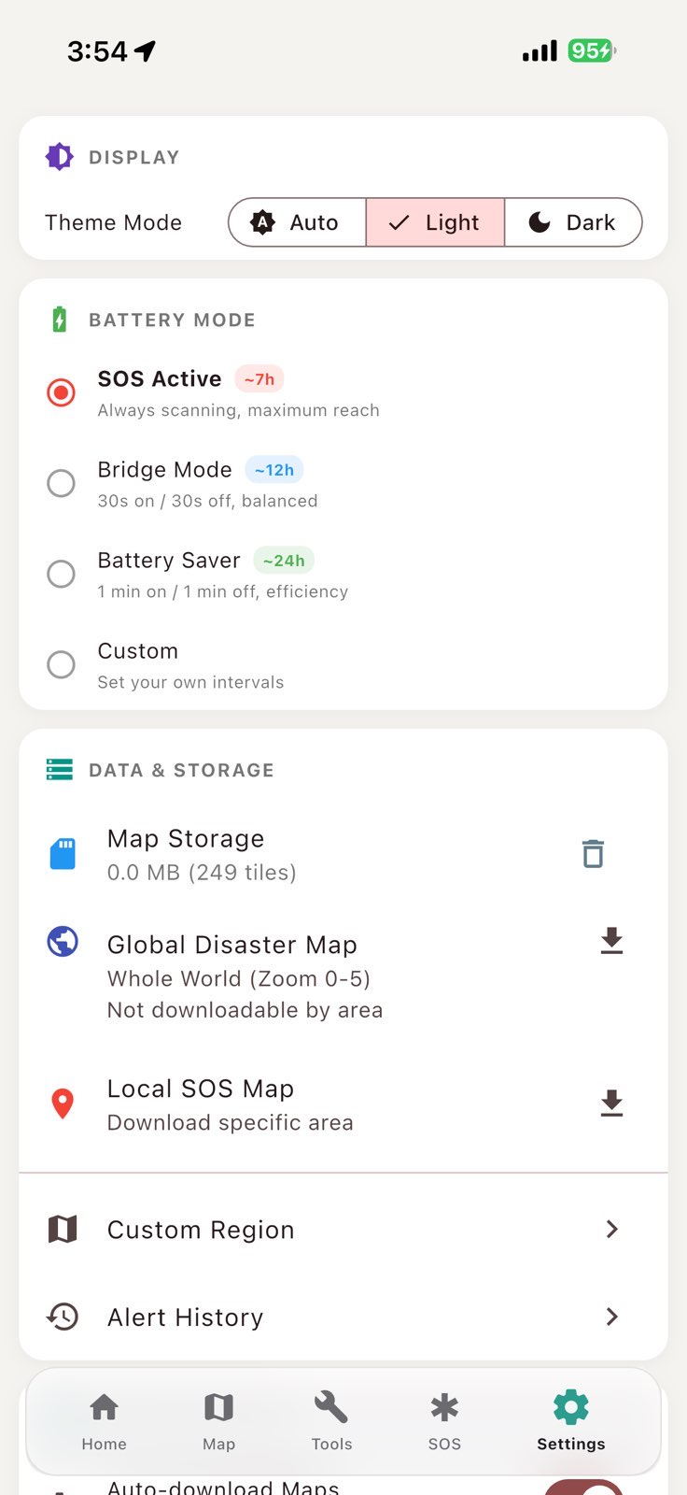Go to the Map tab
The height and width of the screenshot is (1495, 687).
[x=218, y=1420]
